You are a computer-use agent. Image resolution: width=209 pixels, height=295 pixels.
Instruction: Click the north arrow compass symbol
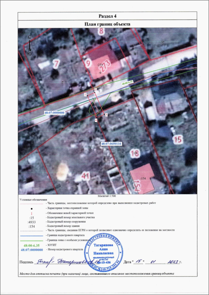[x=29, y=45]
